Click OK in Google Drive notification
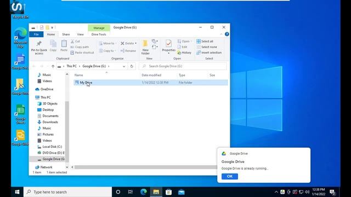This screenshot has height=197, width=351. (230, 176)
